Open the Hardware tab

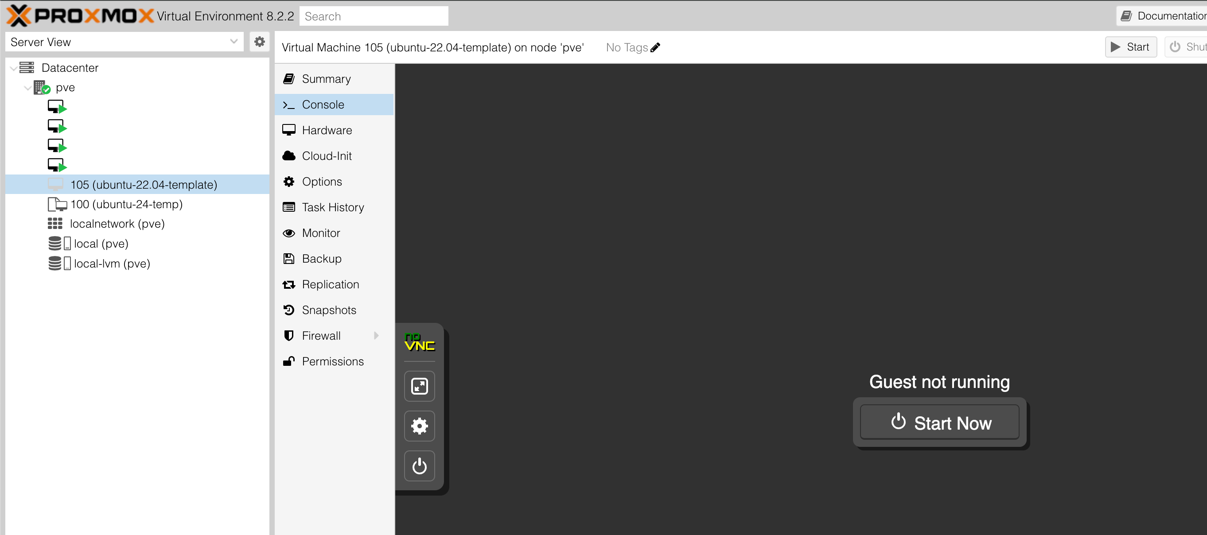327,130
